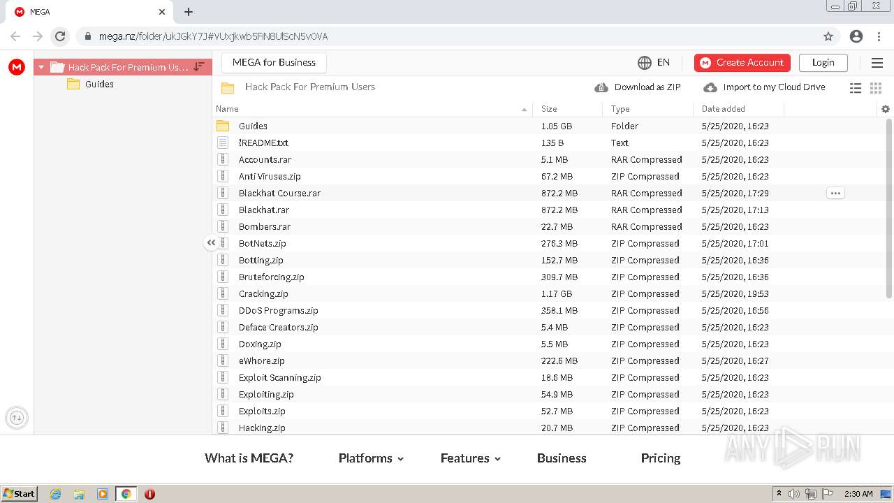Select the Botting.zip file
The height and width of the screenshot is (503, 894).
261,260
